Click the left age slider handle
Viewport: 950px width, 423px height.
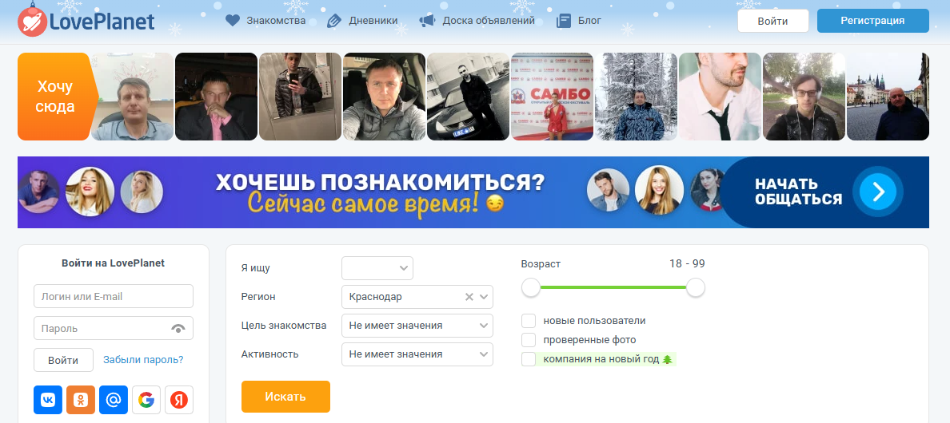click(531, 287)
